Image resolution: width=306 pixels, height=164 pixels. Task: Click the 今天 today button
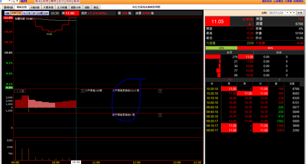pyautogui.click(x=300, y=13)
